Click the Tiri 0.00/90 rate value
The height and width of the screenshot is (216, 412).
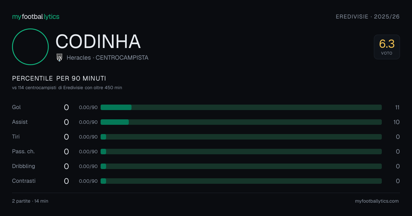(88, 137)
